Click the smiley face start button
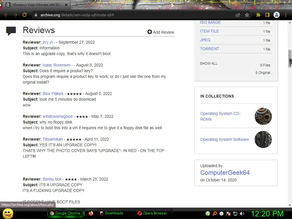 (x=8, y=214)
